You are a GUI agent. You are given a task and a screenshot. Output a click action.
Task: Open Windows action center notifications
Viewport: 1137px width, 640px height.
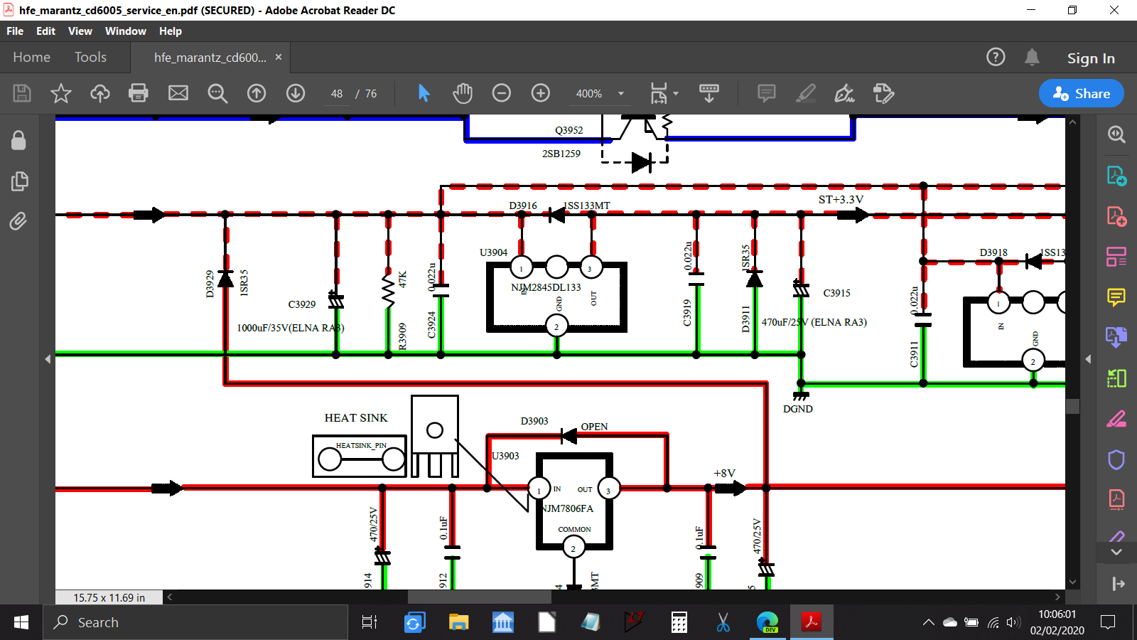point(1107,622)
